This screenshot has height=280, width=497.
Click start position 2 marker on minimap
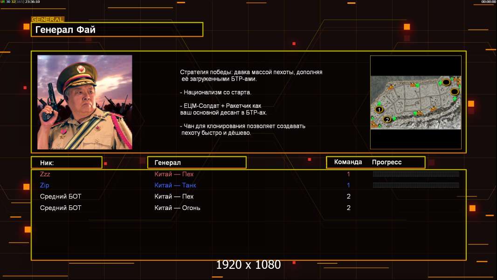[387, 119]
